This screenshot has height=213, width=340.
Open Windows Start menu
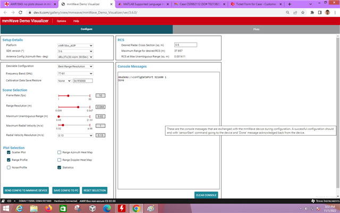[6, 209]
